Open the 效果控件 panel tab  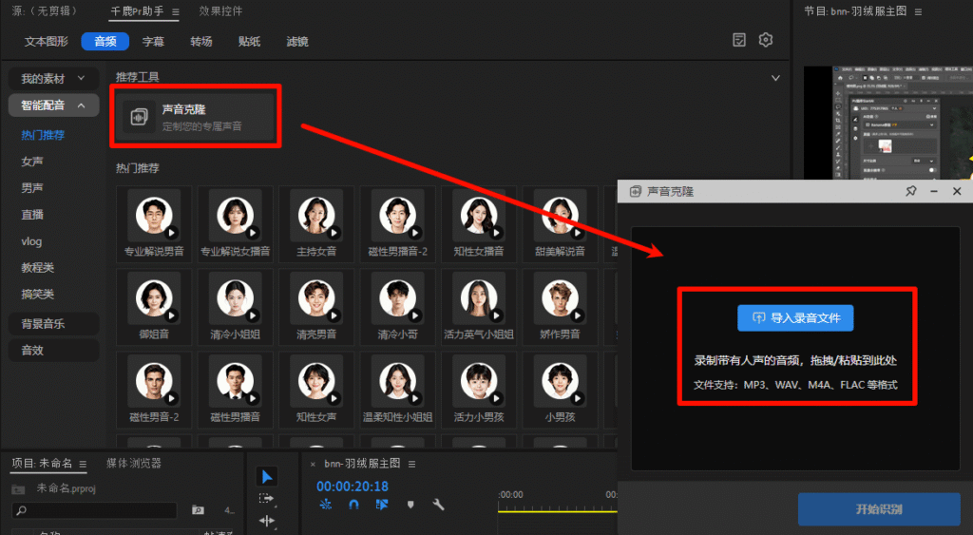click(x=220, y=11)
